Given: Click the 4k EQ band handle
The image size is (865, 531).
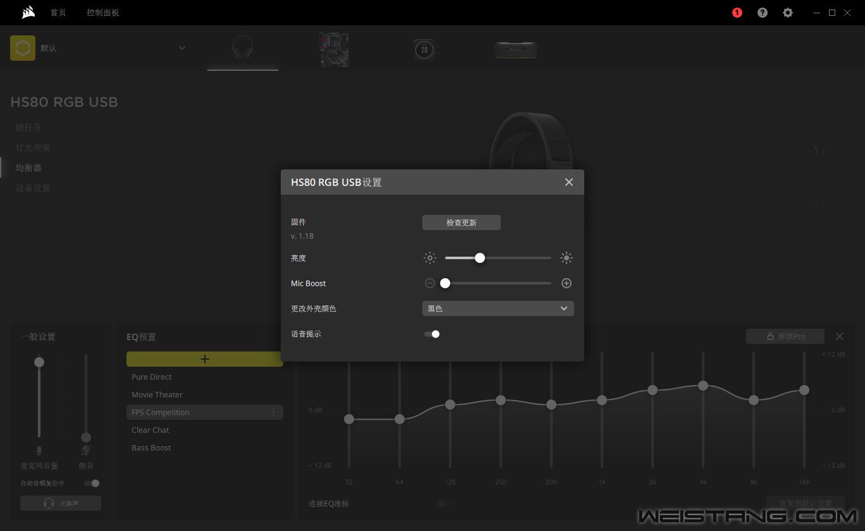Looking at the screenshot, I should click(703, 386).
